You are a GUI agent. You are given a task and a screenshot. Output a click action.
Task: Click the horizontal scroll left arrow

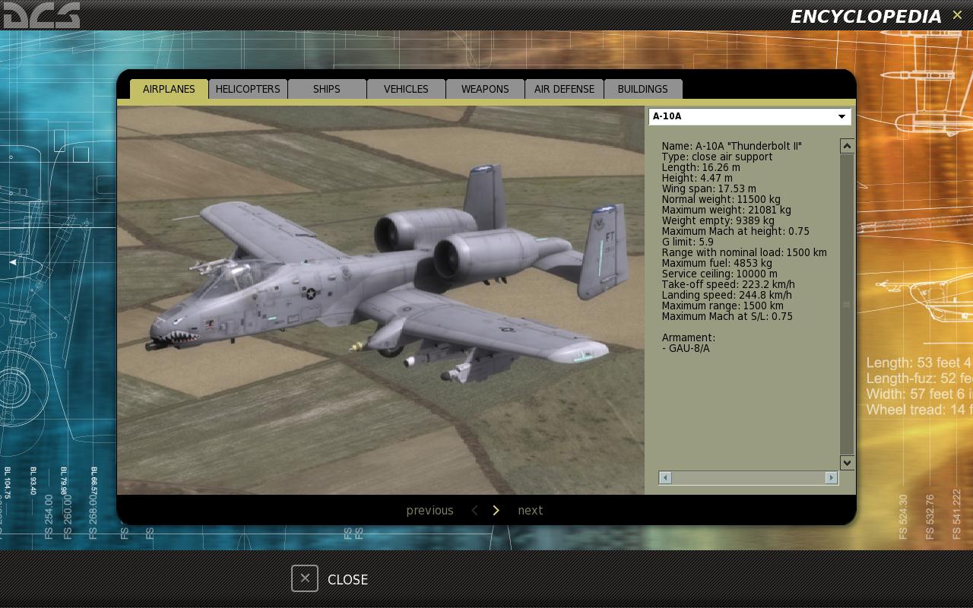point(665,477)
